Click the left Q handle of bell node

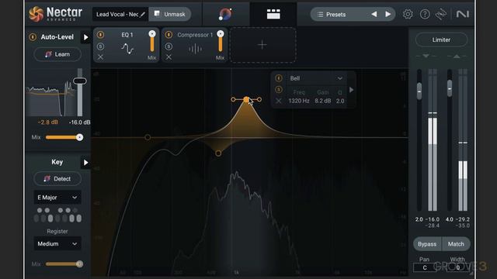233,100
